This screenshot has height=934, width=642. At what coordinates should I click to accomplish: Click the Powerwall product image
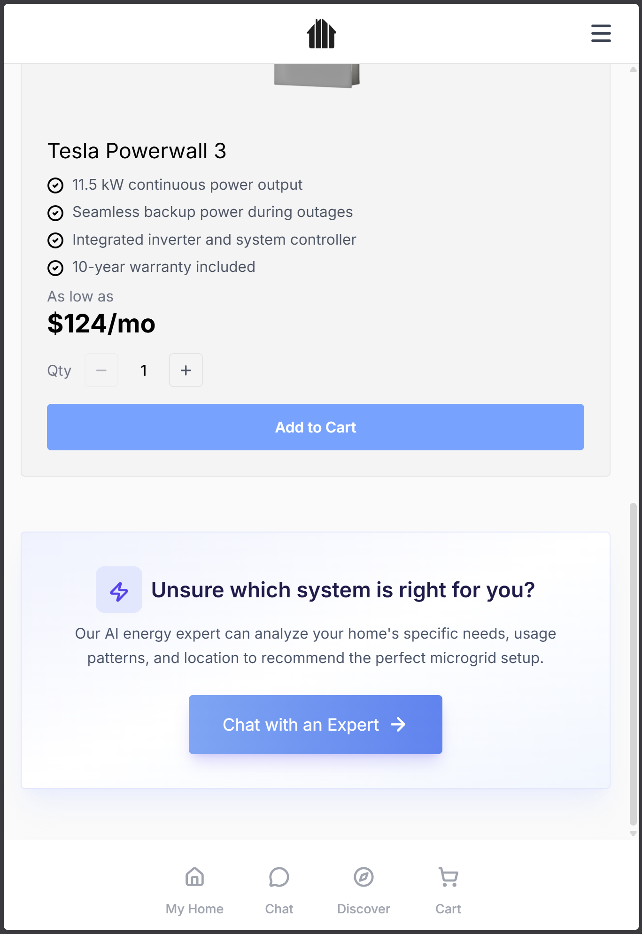[317, 75]
